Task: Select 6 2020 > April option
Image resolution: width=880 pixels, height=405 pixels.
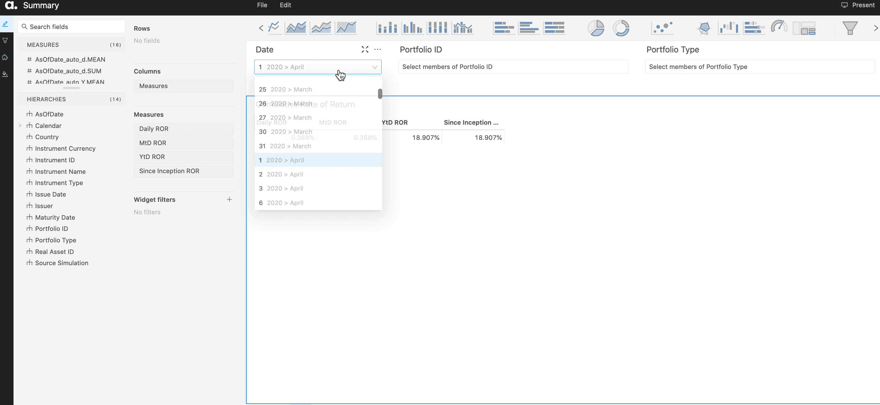Action: coord(318,203)
